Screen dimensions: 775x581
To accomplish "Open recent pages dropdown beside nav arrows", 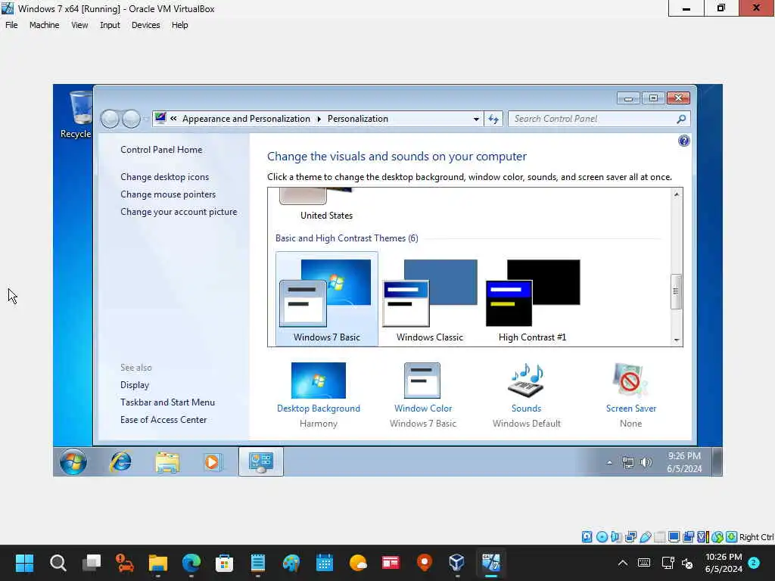I will (x=145, y=119).
